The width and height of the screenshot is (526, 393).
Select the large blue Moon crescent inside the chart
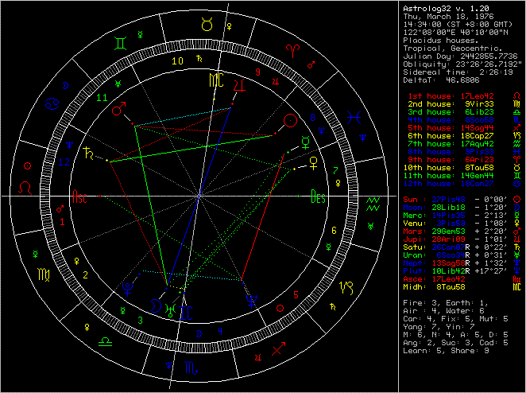(155, 305)
